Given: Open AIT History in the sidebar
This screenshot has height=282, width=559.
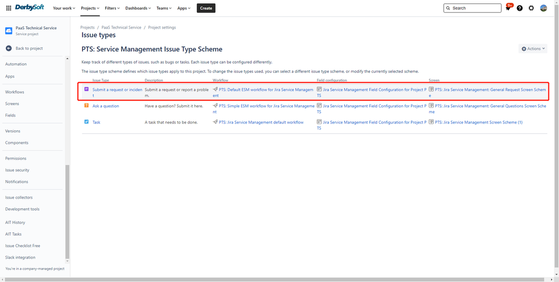Looking at the screenshot, I should 15,223.
